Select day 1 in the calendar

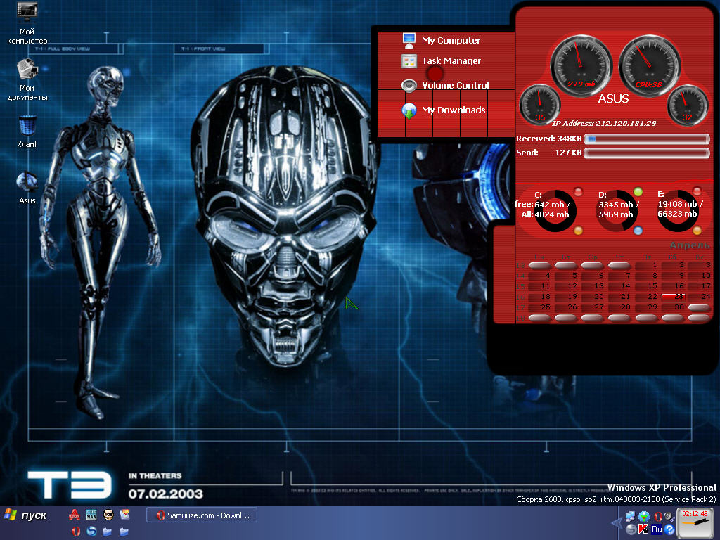pos(647,265)
